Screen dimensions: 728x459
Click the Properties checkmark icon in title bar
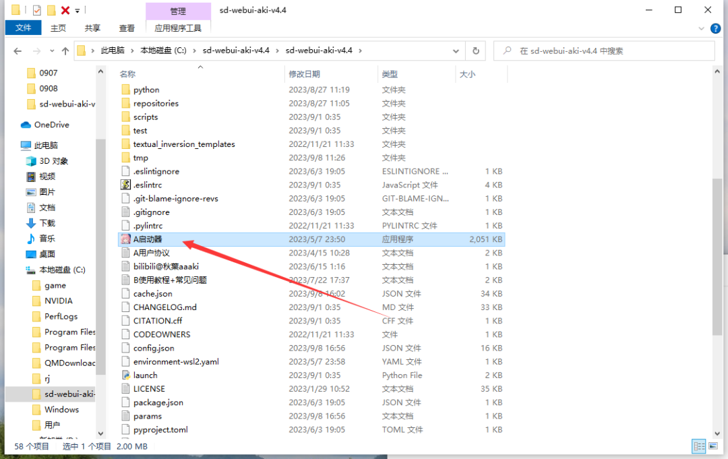(36, 10)
